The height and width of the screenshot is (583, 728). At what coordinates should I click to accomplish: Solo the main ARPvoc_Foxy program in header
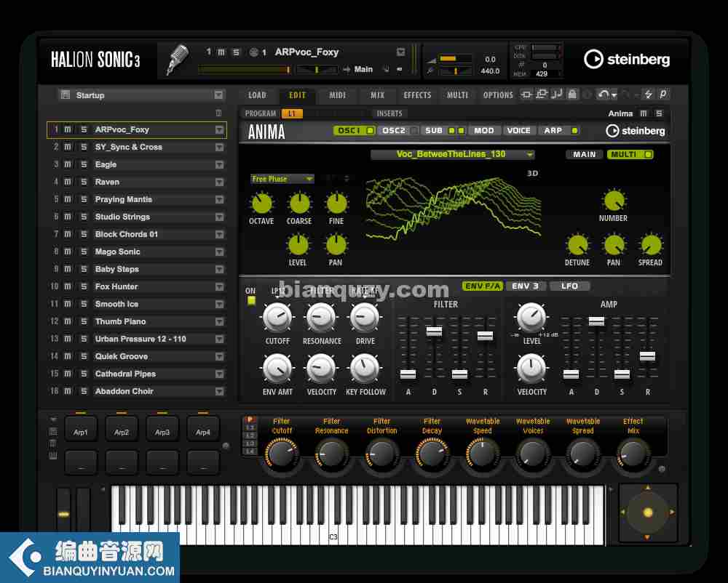[x=237, y=52]
